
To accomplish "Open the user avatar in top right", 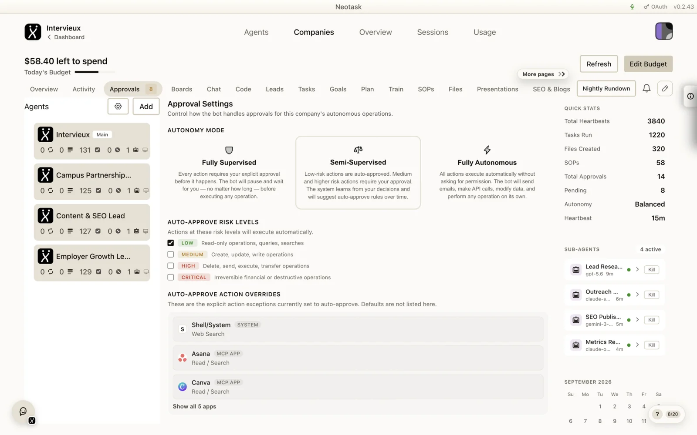I will 664,31.
